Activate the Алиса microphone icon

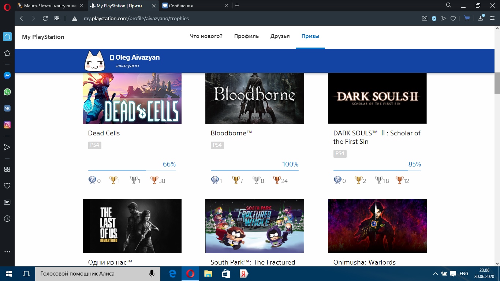[x=152, y=274]
